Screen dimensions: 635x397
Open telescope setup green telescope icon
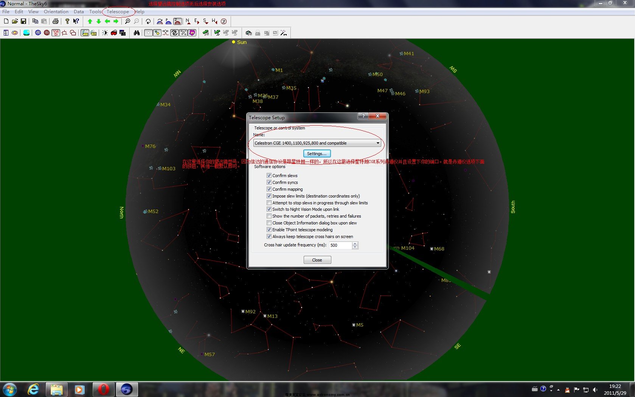click(206, 33)
